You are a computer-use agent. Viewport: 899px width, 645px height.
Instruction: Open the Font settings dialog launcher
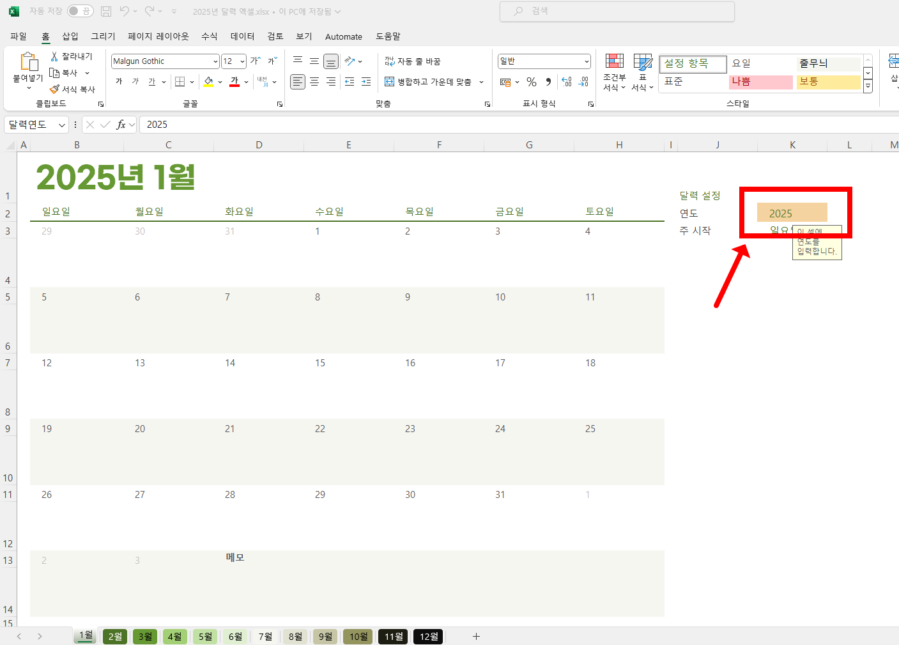[279, 104]
